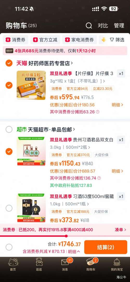Image resolution: width=130 pixels, height=282 pixels.
Task: Check the 习酒53度500ml窖藏 item
Action: (9, 208)
